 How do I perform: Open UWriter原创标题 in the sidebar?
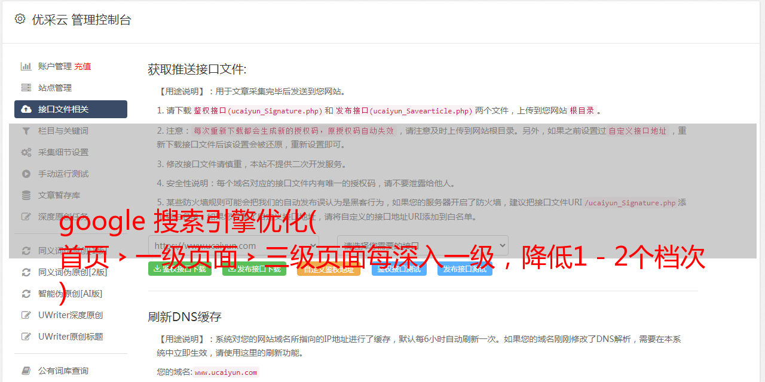click(x=71, y=337)
